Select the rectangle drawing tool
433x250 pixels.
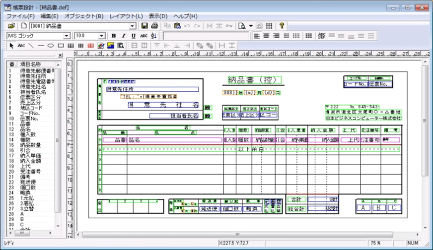[61, 46]
